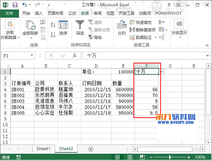Expand the formula bar chevron
The image size is (212, 161).
[207, 55]
